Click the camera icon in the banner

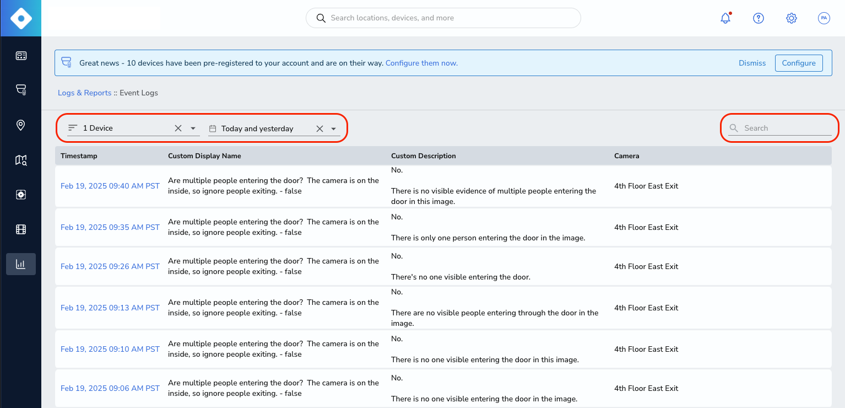(x=67, y=63)
